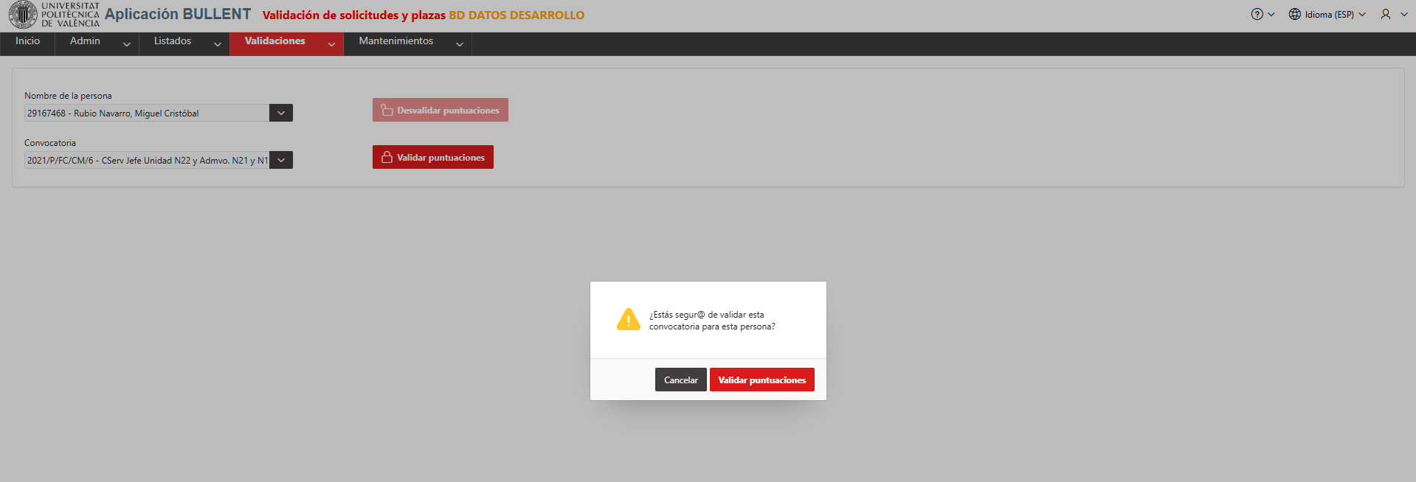The width and height of the screenshot is (1416, 482).
Task: Click the unlock icon on Desvalidar puntuaciones
Action: [x=387, y=110]
